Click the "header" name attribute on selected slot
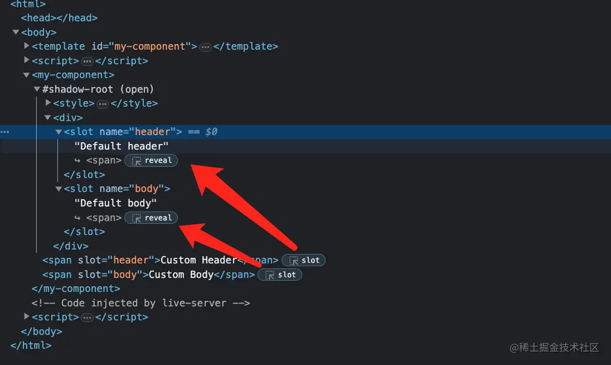The height and width of the screenshot is (365, 611). [152, 132]
